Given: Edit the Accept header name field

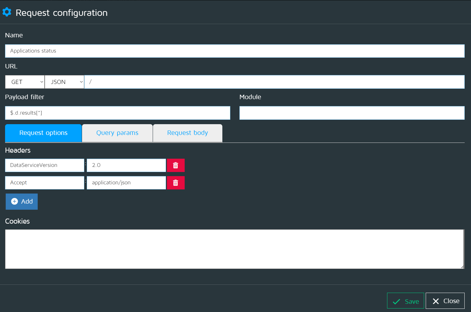Looking at the screenshot, I should tap(45, 183).
